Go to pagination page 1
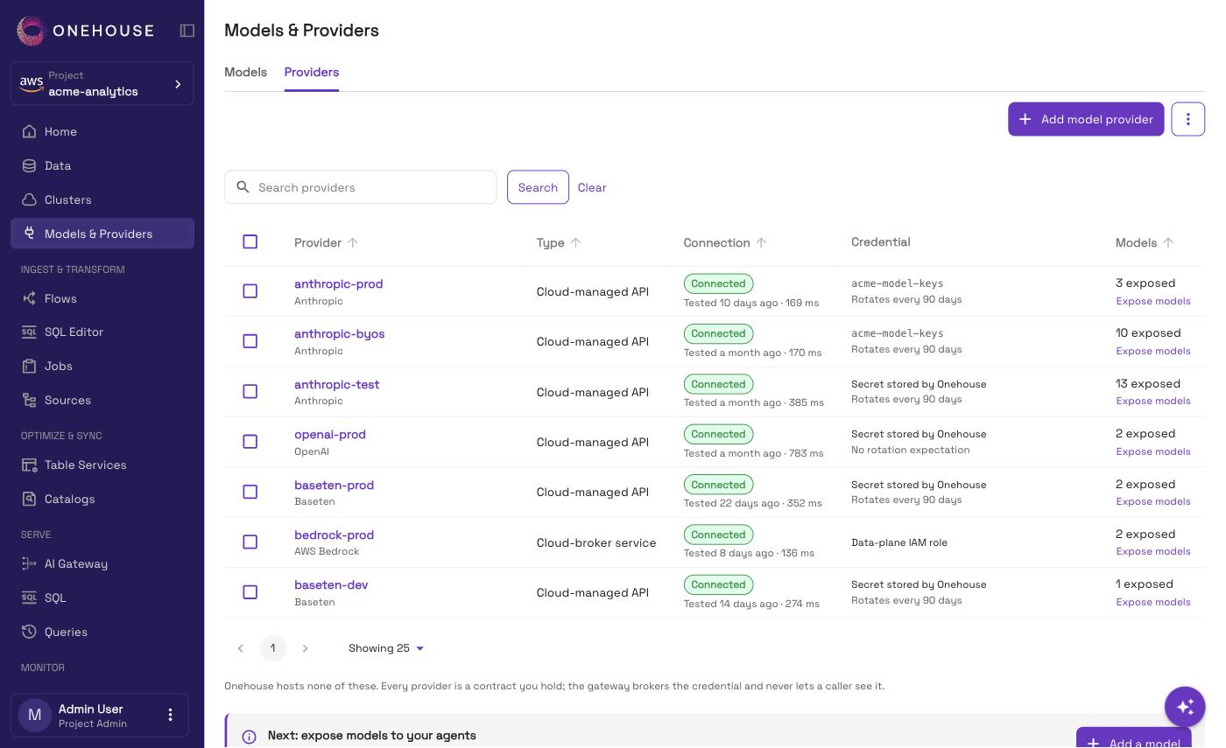The width and height of the screenshot is (1226, 748). (272, 648)
